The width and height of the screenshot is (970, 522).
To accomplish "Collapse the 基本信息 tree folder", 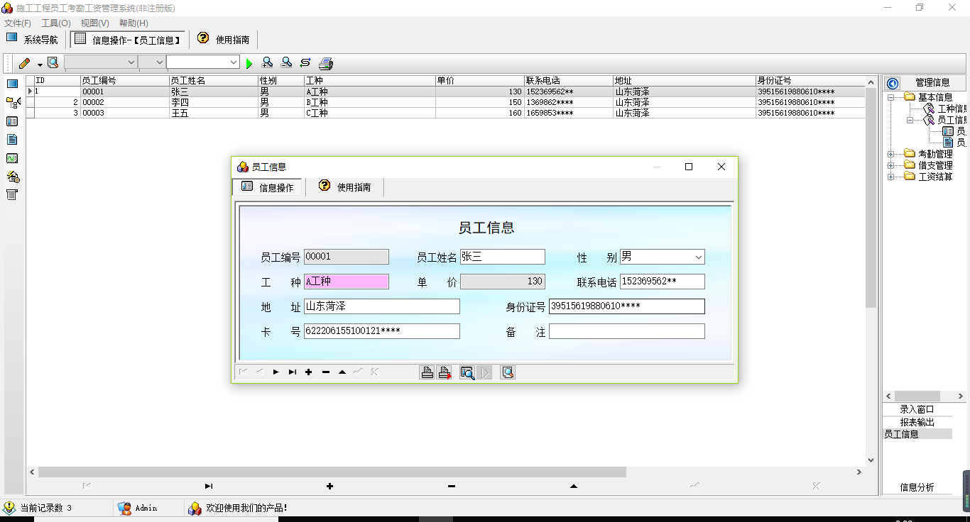I will (890, 97).
